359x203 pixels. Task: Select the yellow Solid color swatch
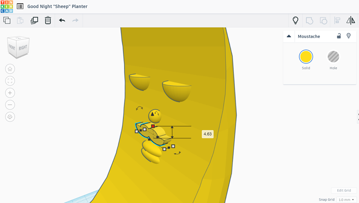tap(306, 57)
